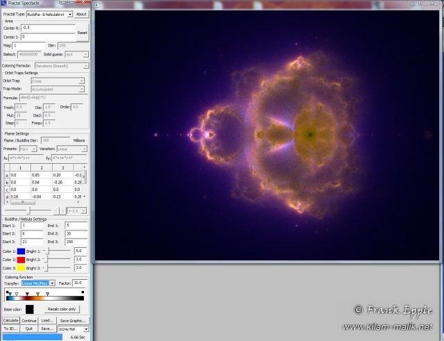Pick the red Color 2 swatch
Image resolution: width=444 pixels, height=341 pixels.
22,260
